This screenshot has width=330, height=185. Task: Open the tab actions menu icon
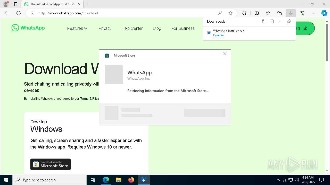click(15, 4)
